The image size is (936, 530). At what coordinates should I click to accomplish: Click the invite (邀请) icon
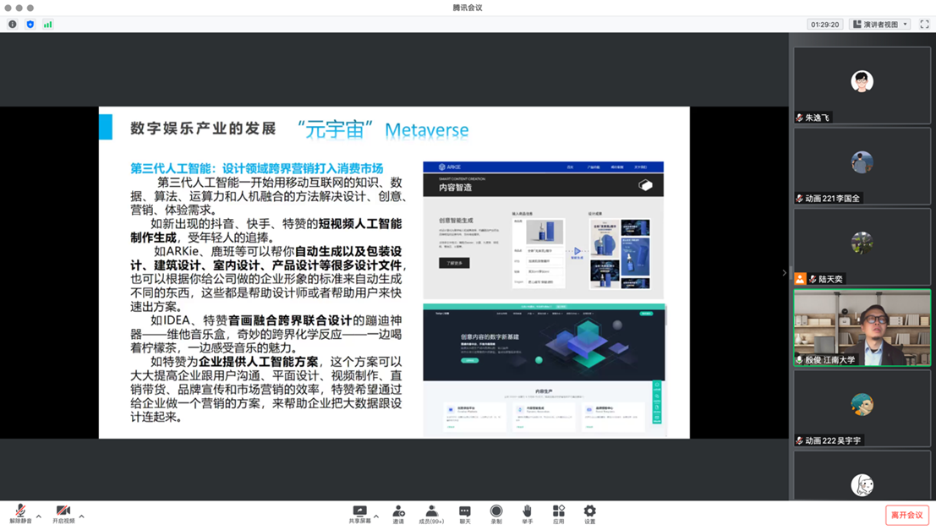(398, 512)
